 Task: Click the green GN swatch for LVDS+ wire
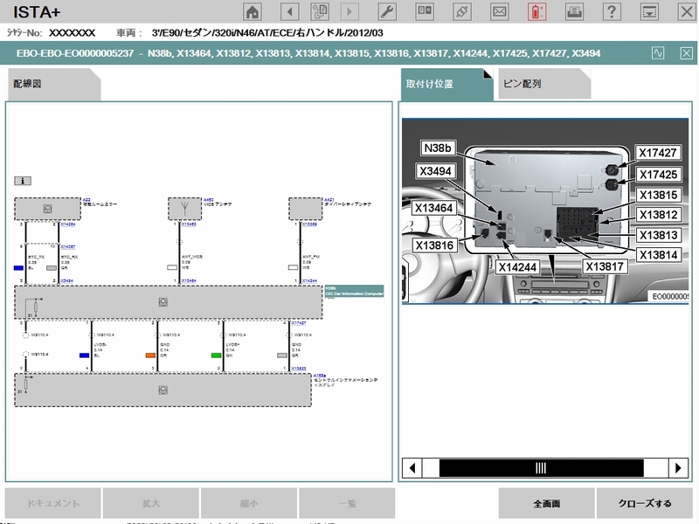click(x=216, y=355)
